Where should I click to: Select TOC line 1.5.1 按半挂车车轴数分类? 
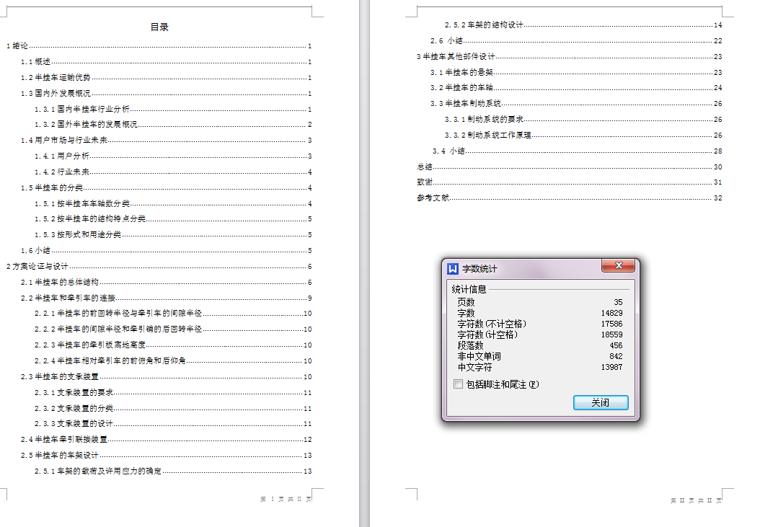pyautogui.click(x=173, y=203)
